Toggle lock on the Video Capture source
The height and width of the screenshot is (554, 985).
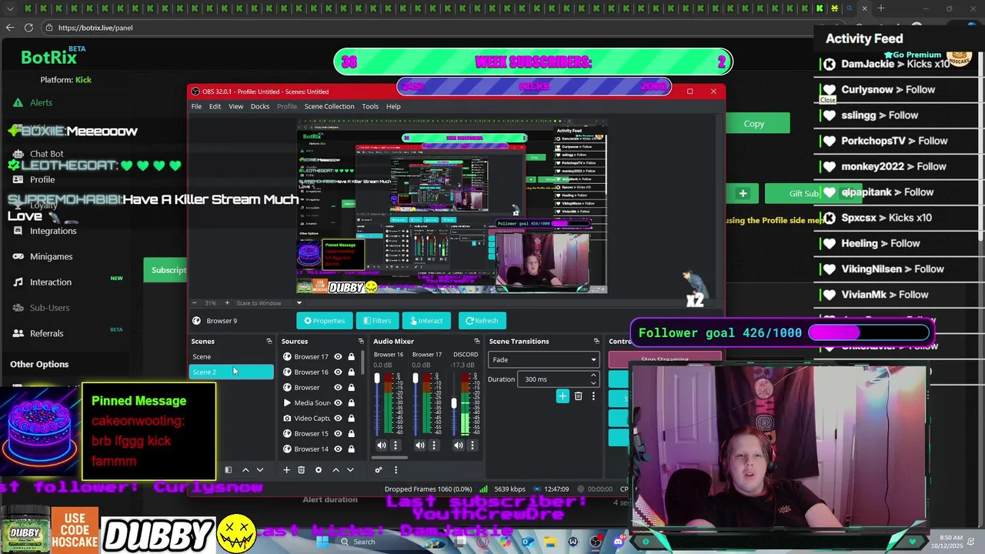352,419
